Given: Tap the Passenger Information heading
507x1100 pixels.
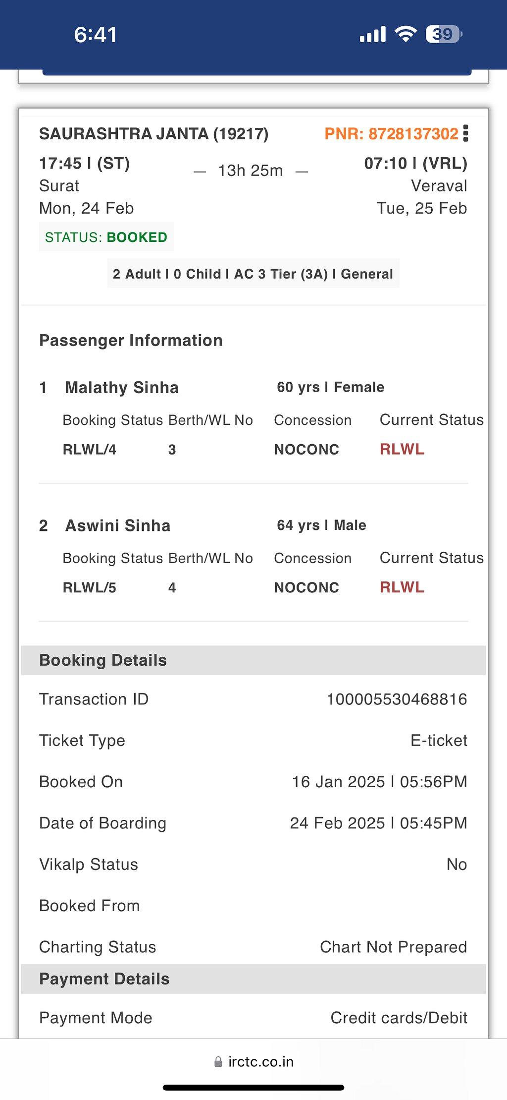Looking at the screenshot, I should pos(131,340).
